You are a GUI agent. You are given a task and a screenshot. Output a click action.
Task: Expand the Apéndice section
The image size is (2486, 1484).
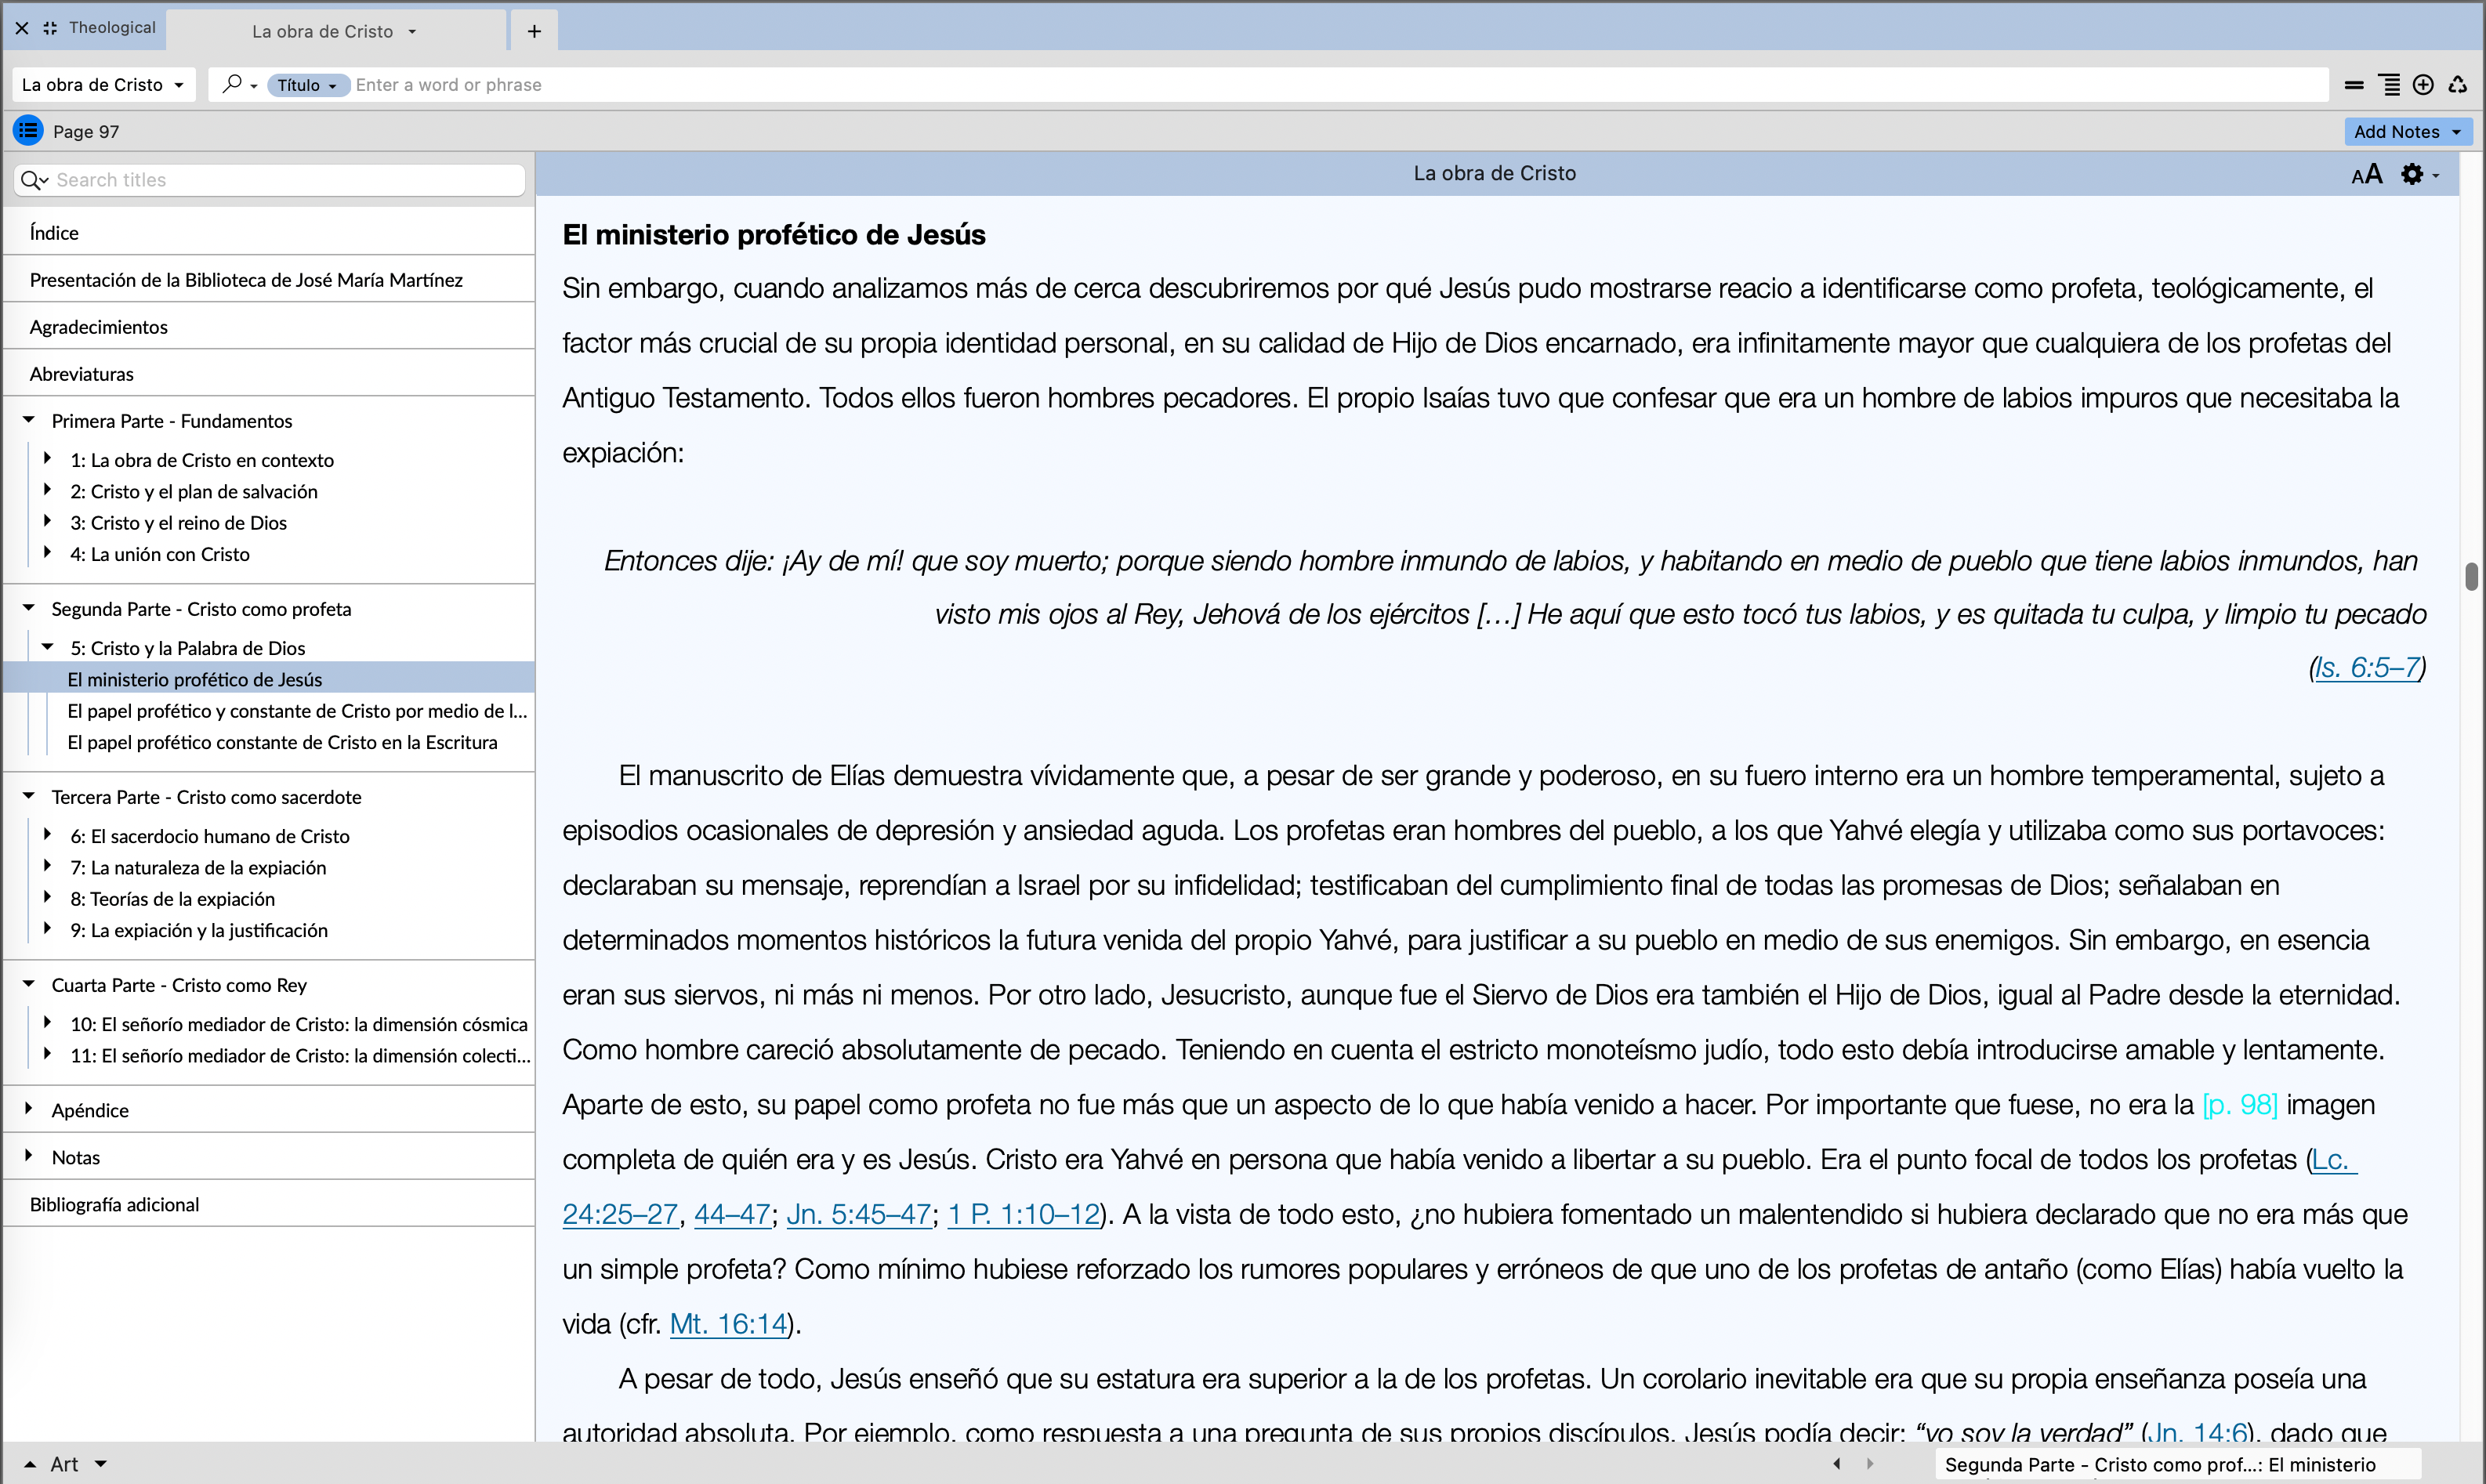click(x=29, y=1109)
